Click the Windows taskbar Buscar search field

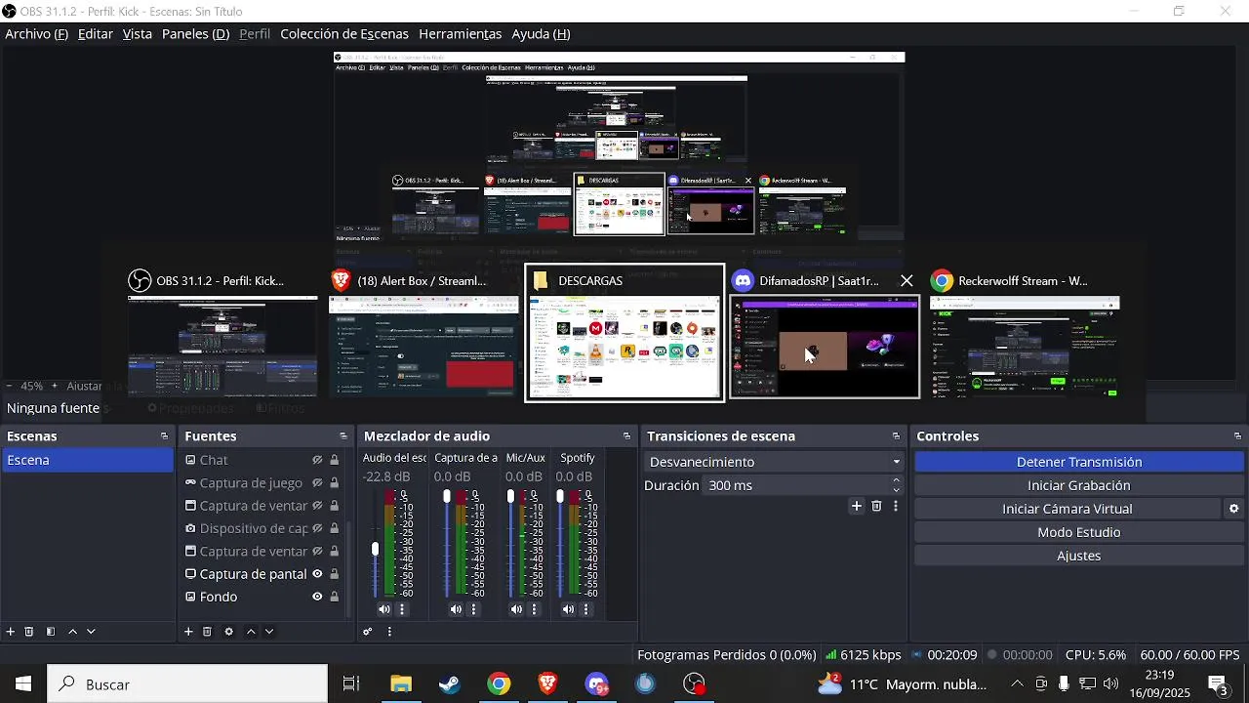point(187,684)
